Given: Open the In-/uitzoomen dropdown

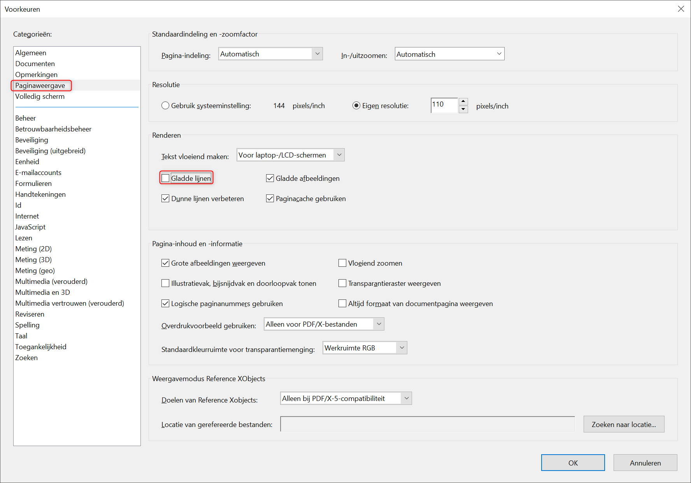Looking at the screenshot, I should pos(499,54).
